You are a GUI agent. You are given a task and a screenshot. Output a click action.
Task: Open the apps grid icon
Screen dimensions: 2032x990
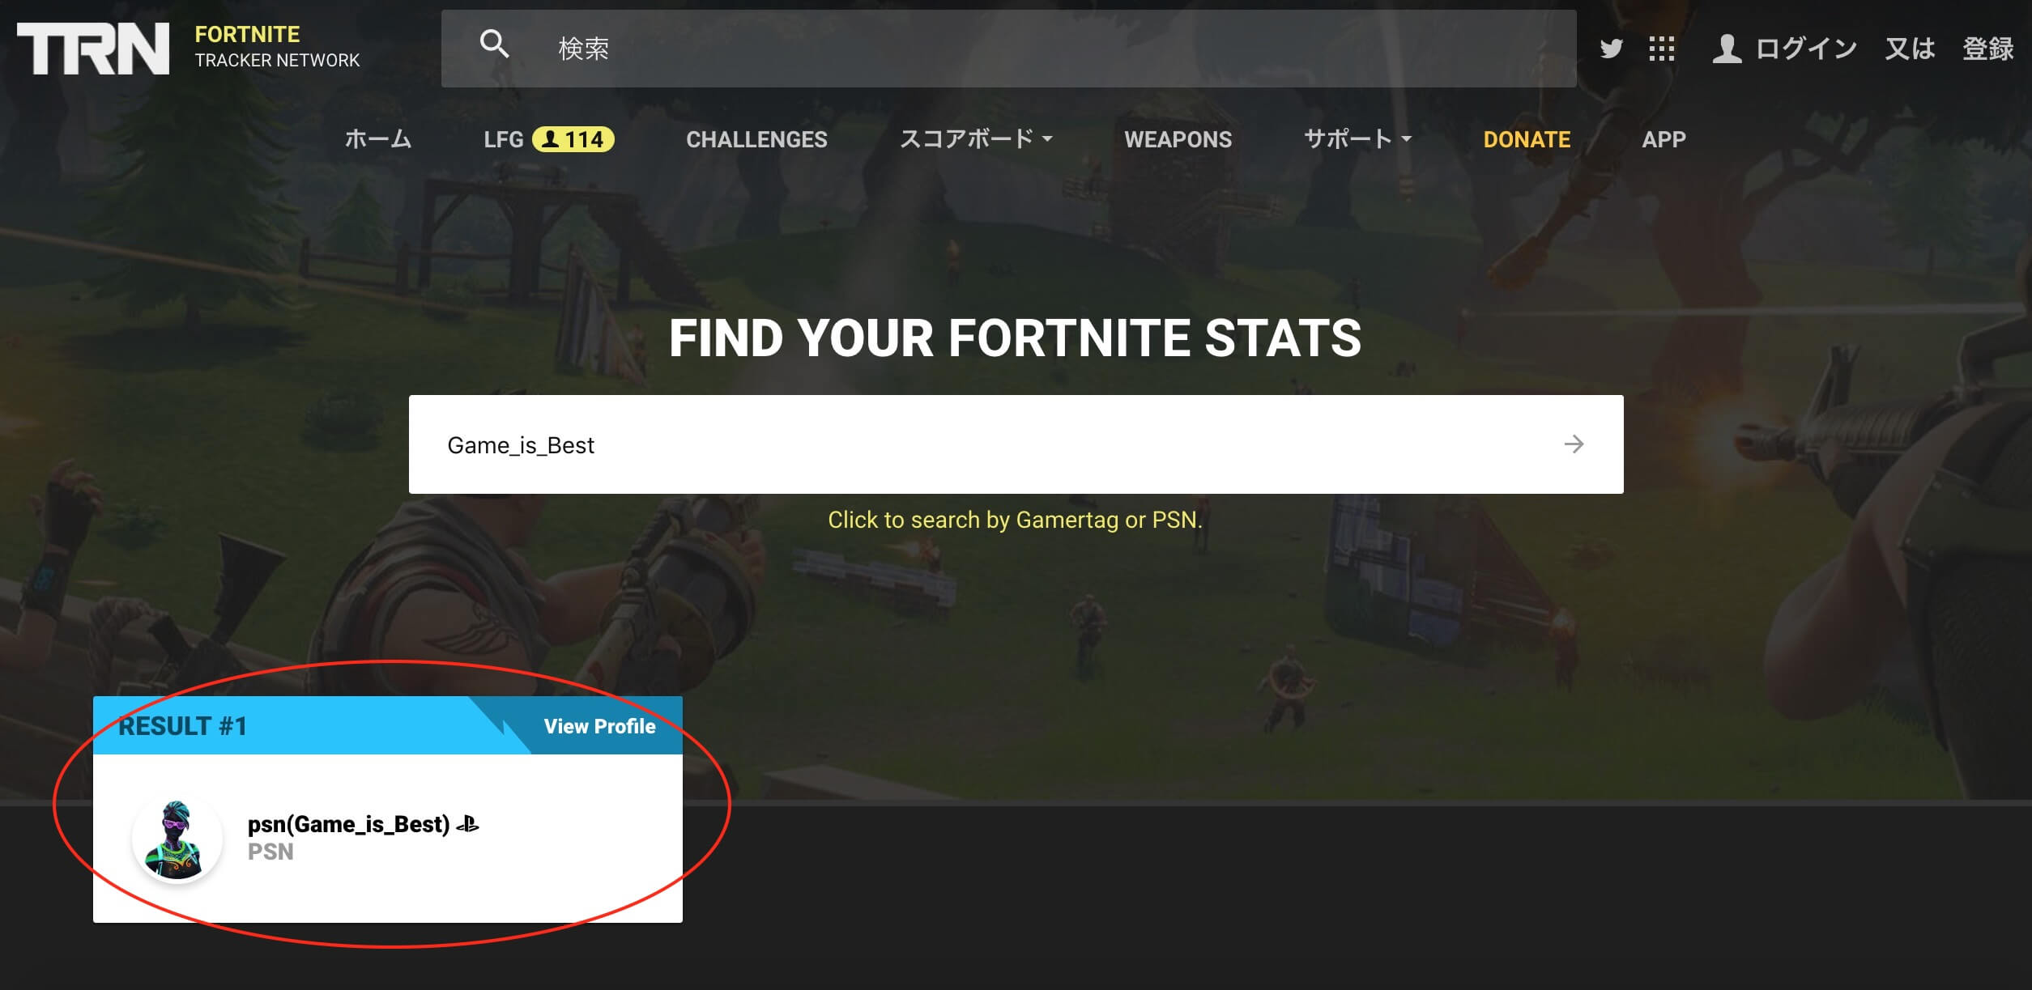[1661, 49]
